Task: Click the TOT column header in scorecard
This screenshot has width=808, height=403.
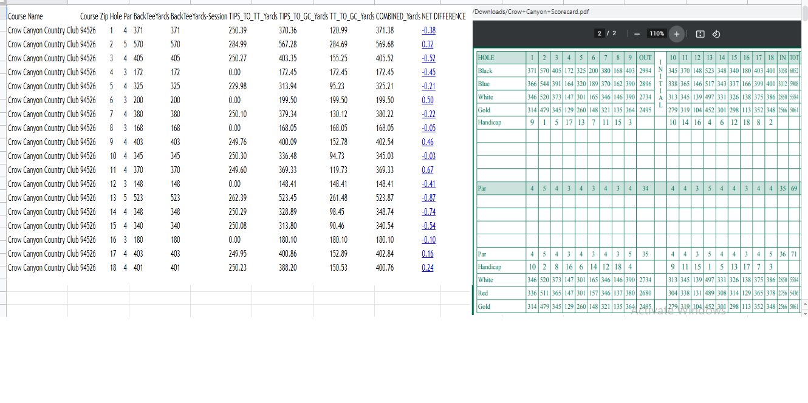Action: coord(794,58)
